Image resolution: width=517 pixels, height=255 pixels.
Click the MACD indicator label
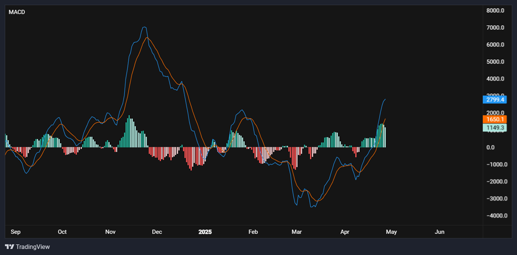click(17, 12)
